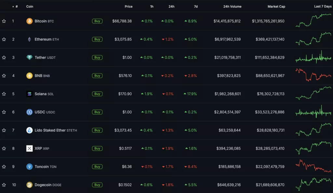Click the Ethereum logo icon
The height and width of the screenshot is (193, 333).
[29, 39]
